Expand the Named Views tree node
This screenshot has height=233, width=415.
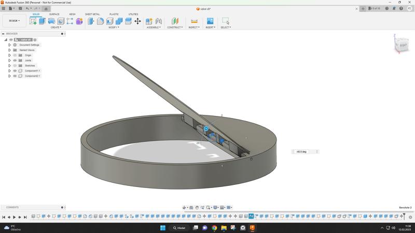pos(9,50)
